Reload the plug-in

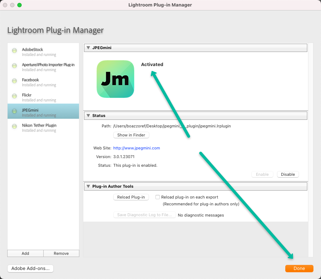(131, 197)
